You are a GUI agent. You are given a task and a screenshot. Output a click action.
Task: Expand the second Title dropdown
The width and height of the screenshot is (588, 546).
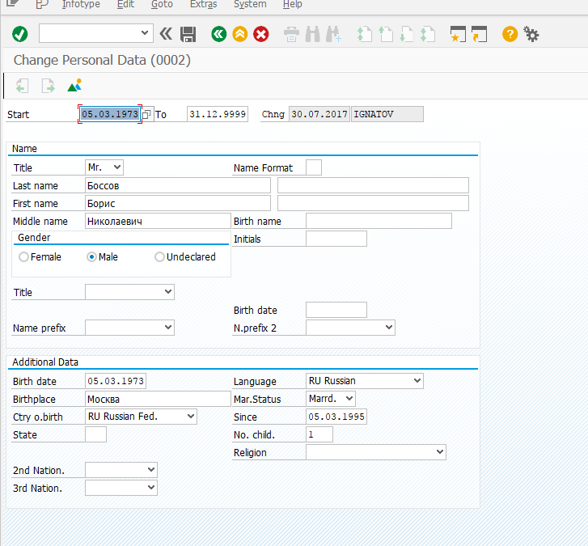point(168,292)
